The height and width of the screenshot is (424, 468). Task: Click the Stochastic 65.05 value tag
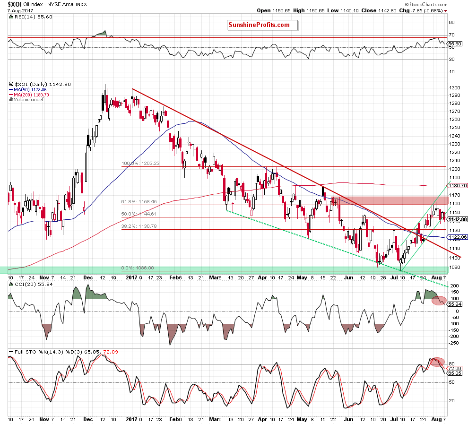tap(455, 373)
